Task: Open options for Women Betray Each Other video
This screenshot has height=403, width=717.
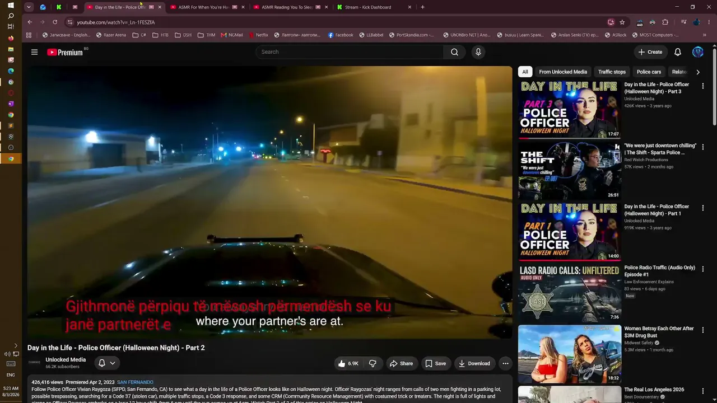Action: tap(703, 330)
